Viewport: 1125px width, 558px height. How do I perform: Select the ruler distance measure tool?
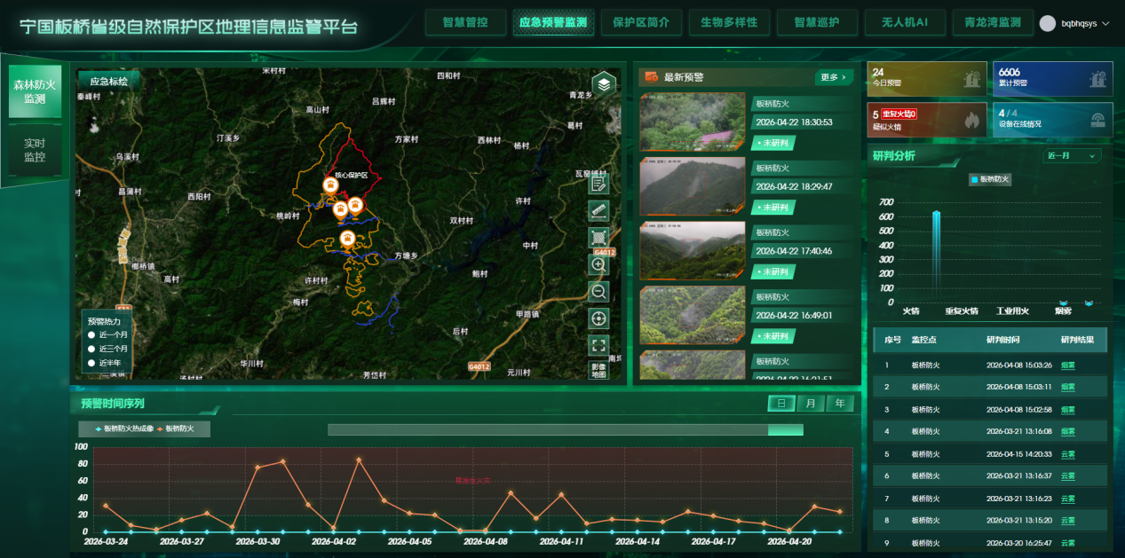(x=598, y=210)
